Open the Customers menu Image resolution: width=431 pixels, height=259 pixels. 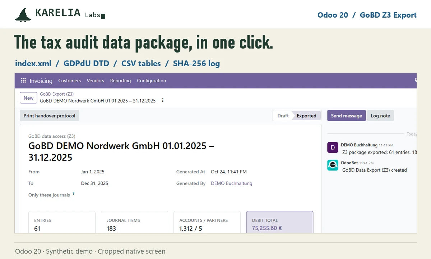click(70, 81)
